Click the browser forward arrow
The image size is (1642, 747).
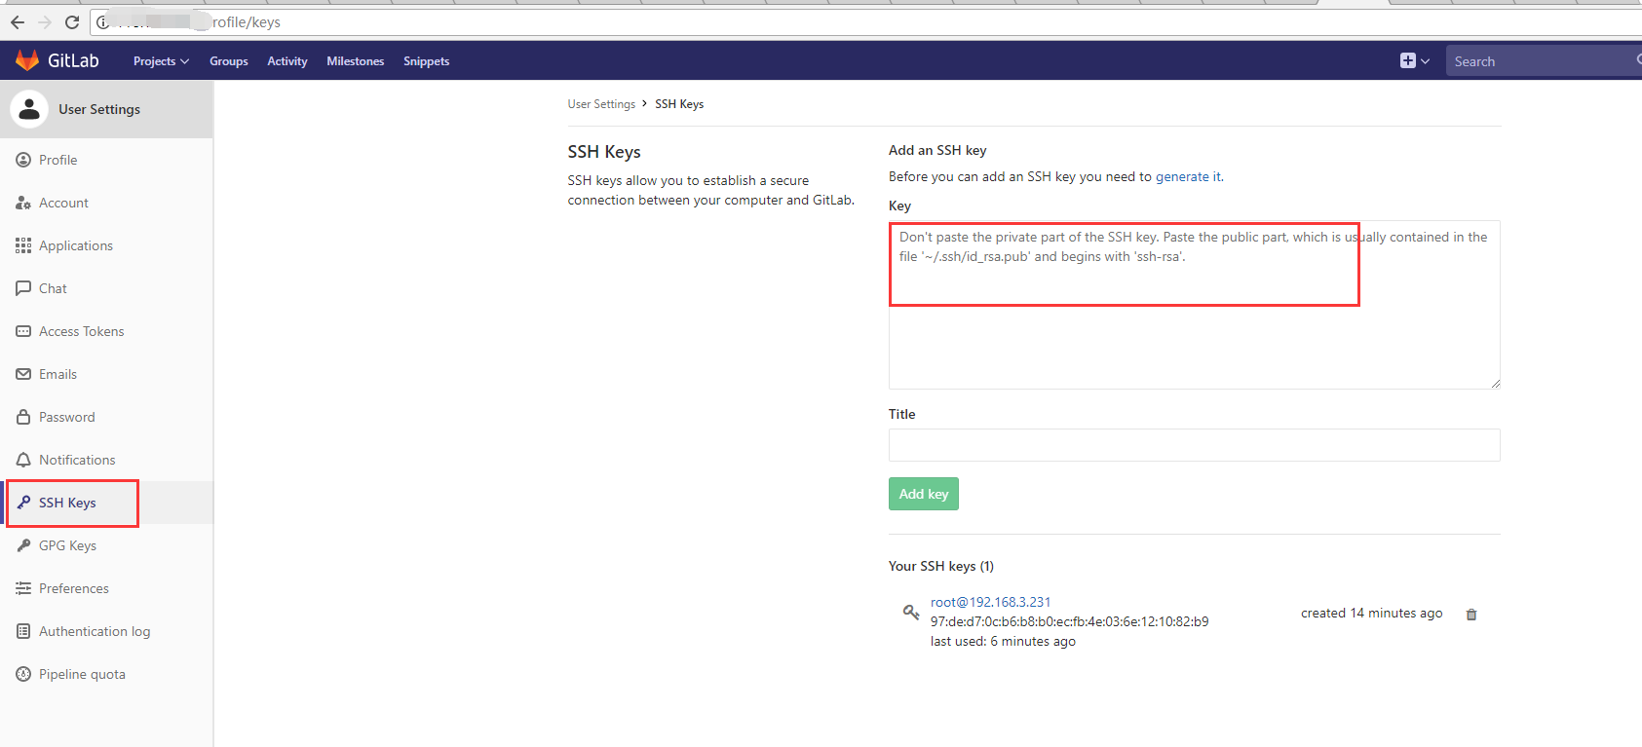tap(45, 21)
